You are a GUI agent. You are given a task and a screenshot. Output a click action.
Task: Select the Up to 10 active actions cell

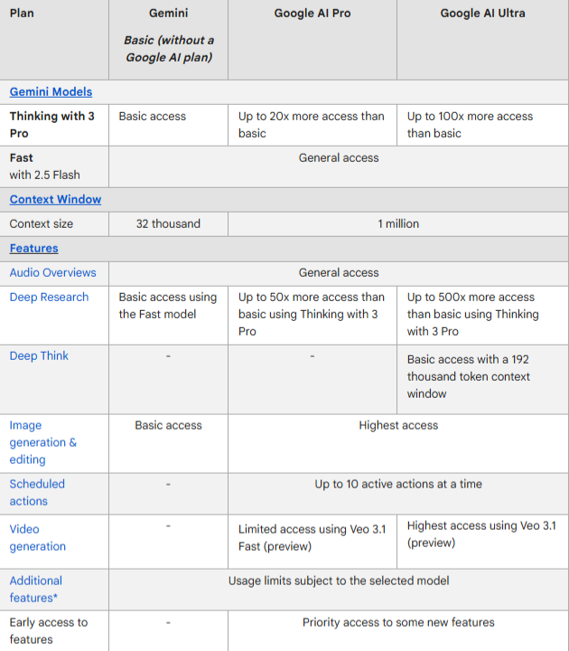pyautogui.click(x=398, y=484)
